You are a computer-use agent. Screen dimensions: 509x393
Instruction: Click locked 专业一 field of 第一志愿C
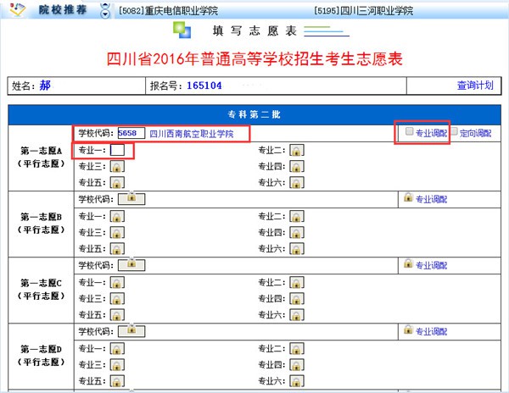(x=117, y=283)
